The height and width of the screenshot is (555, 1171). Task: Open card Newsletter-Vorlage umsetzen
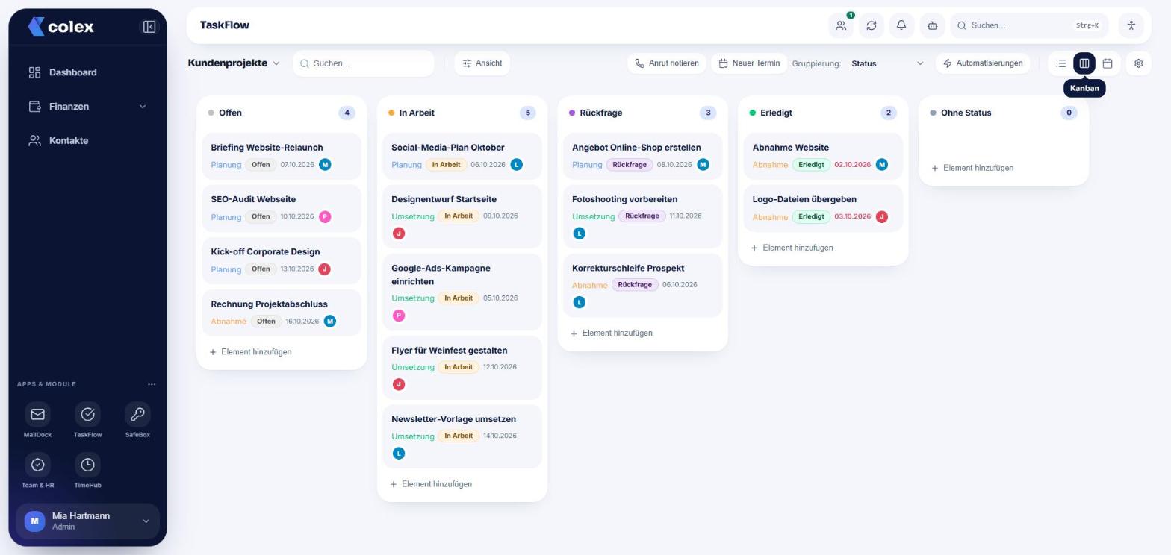[x=462, y=436]
